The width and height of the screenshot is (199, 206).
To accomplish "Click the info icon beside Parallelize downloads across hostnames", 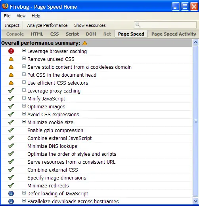I will (x=11, y=201).
